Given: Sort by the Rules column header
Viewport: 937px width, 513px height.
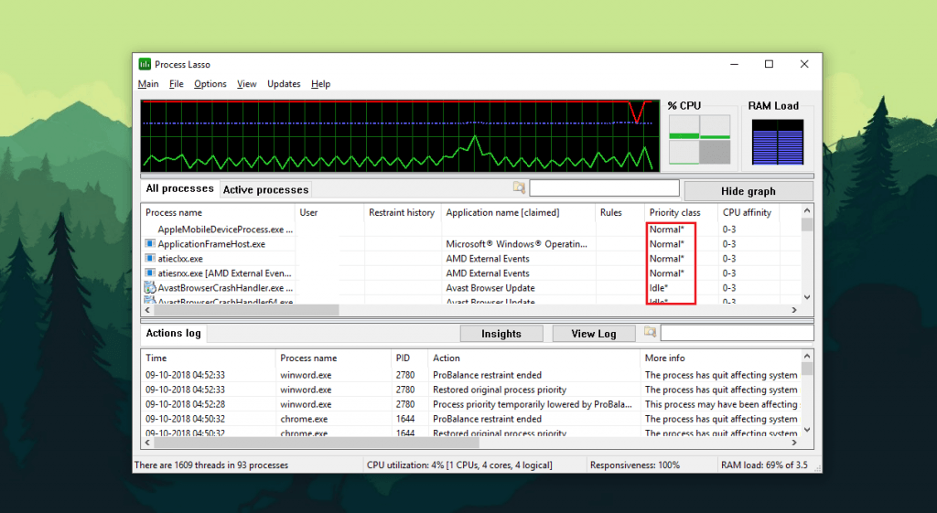Looking at the screenshot, I should click(619, 212).
